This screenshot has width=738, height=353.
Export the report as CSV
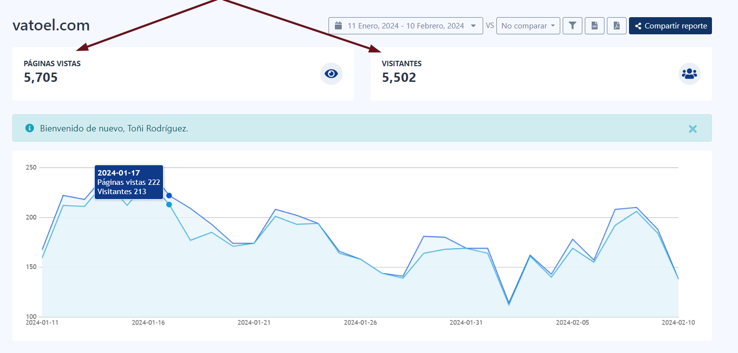pyautogui.click(x=594, y=25)
